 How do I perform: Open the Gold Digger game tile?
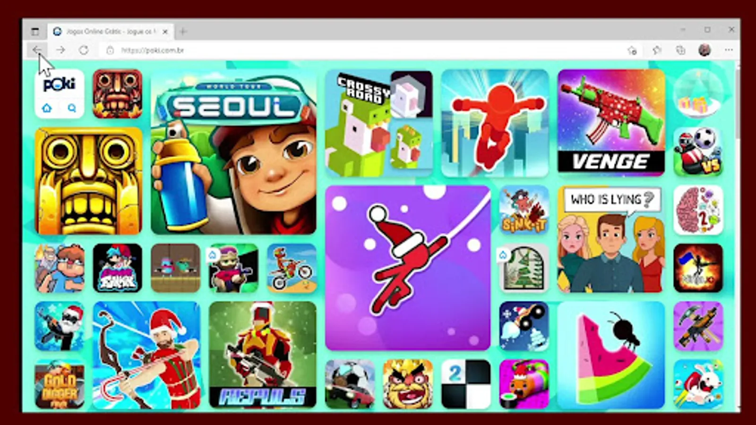click(60, 384)
